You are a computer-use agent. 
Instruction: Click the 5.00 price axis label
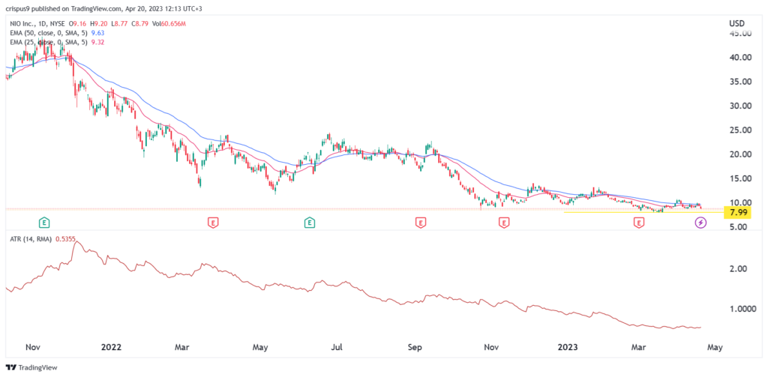pos(739,227)
